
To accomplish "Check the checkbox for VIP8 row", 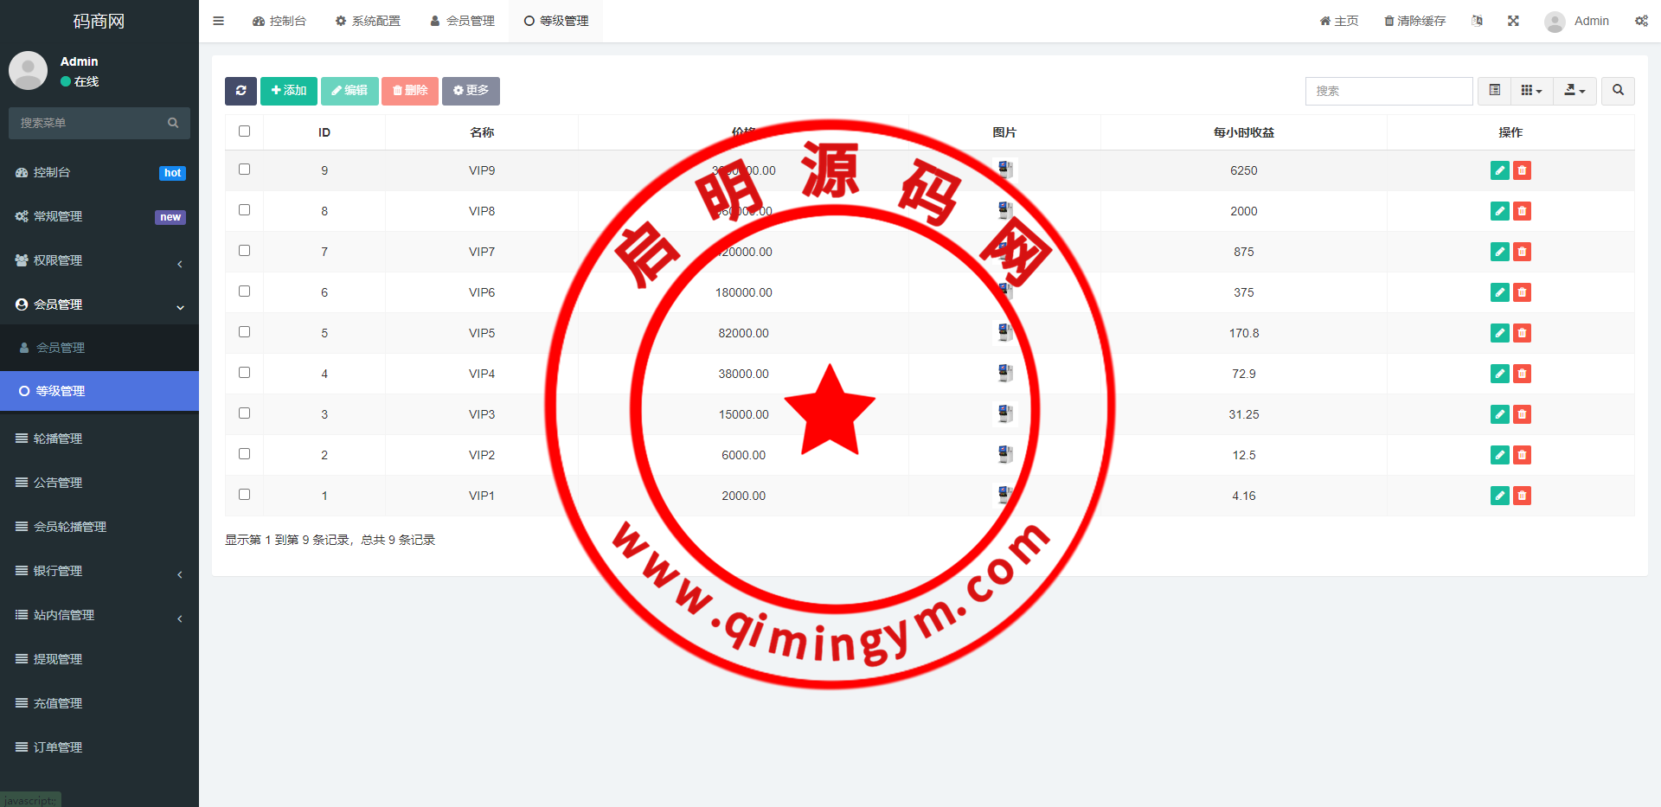I will (244, 210).
